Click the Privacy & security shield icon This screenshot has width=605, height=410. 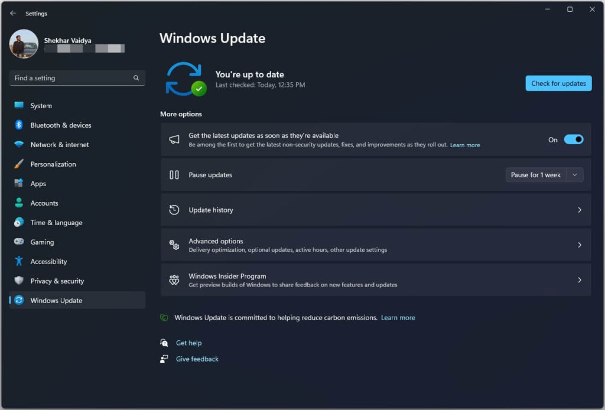point(19,281)
